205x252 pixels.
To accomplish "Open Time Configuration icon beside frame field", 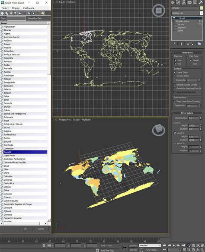I will coord(185,250).
